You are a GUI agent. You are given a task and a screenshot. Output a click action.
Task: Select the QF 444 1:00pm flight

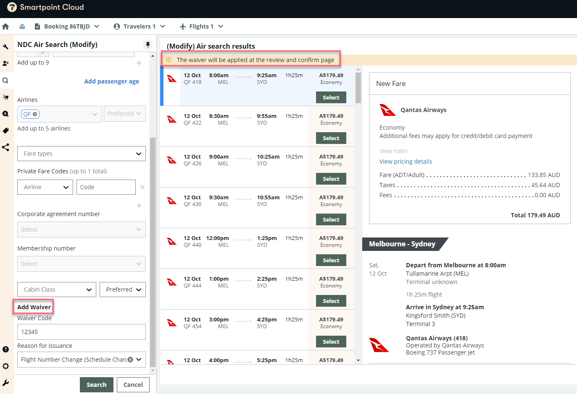pyautogui.click(x=331, y=301)
